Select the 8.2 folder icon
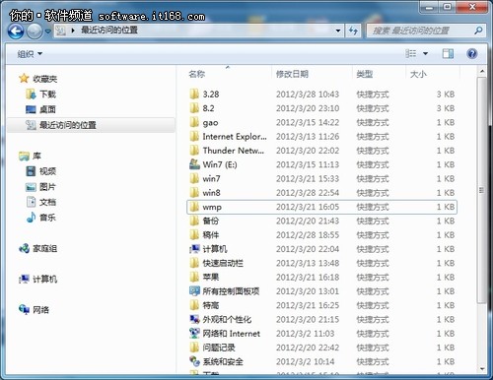This screenshot has height=380, width=493. tap(194, 108)
